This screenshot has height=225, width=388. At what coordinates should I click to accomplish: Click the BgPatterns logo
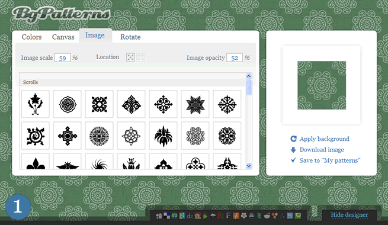(x=61, y=14)
